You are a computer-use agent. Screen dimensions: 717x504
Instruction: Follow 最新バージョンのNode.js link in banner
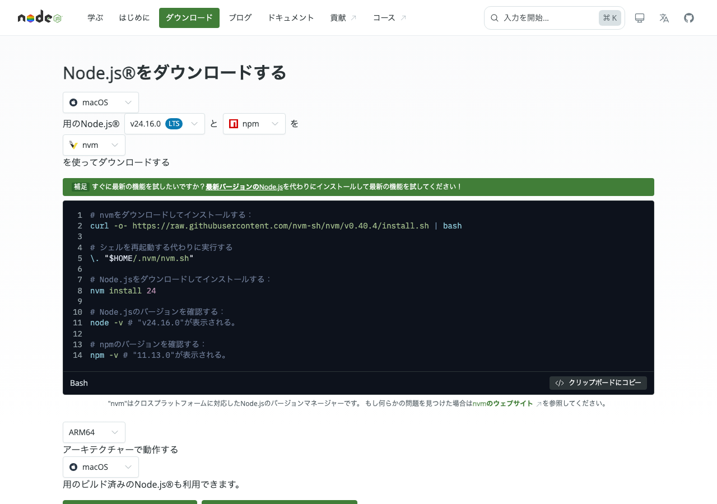[x=244, y=187]
